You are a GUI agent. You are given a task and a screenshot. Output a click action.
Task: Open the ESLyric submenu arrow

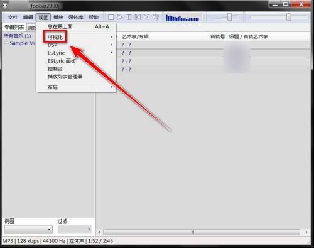[x=111, y=53]
